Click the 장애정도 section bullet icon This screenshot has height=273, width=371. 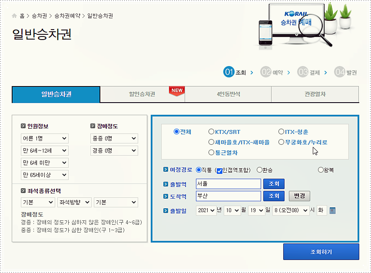click(93, 126)
